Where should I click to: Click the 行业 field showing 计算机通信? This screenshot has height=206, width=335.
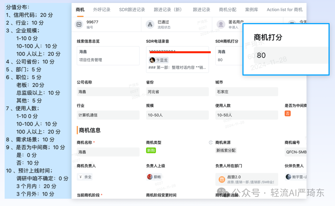point(108,115)
